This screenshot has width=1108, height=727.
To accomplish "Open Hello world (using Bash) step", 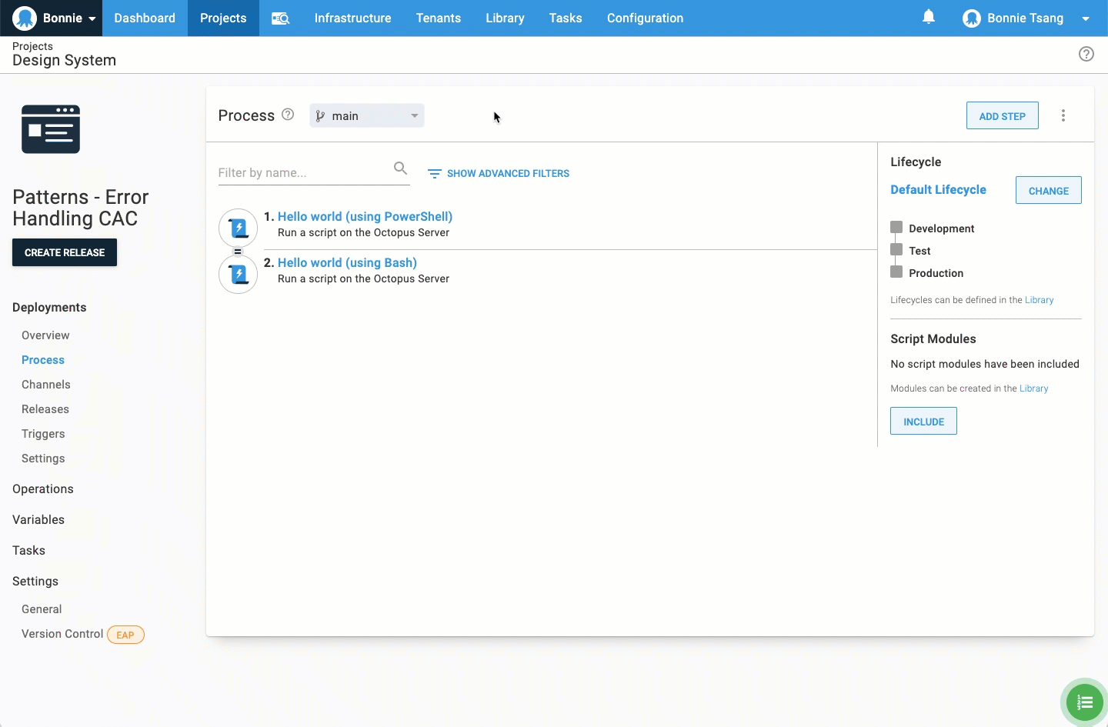I will (x=347, y=262).
